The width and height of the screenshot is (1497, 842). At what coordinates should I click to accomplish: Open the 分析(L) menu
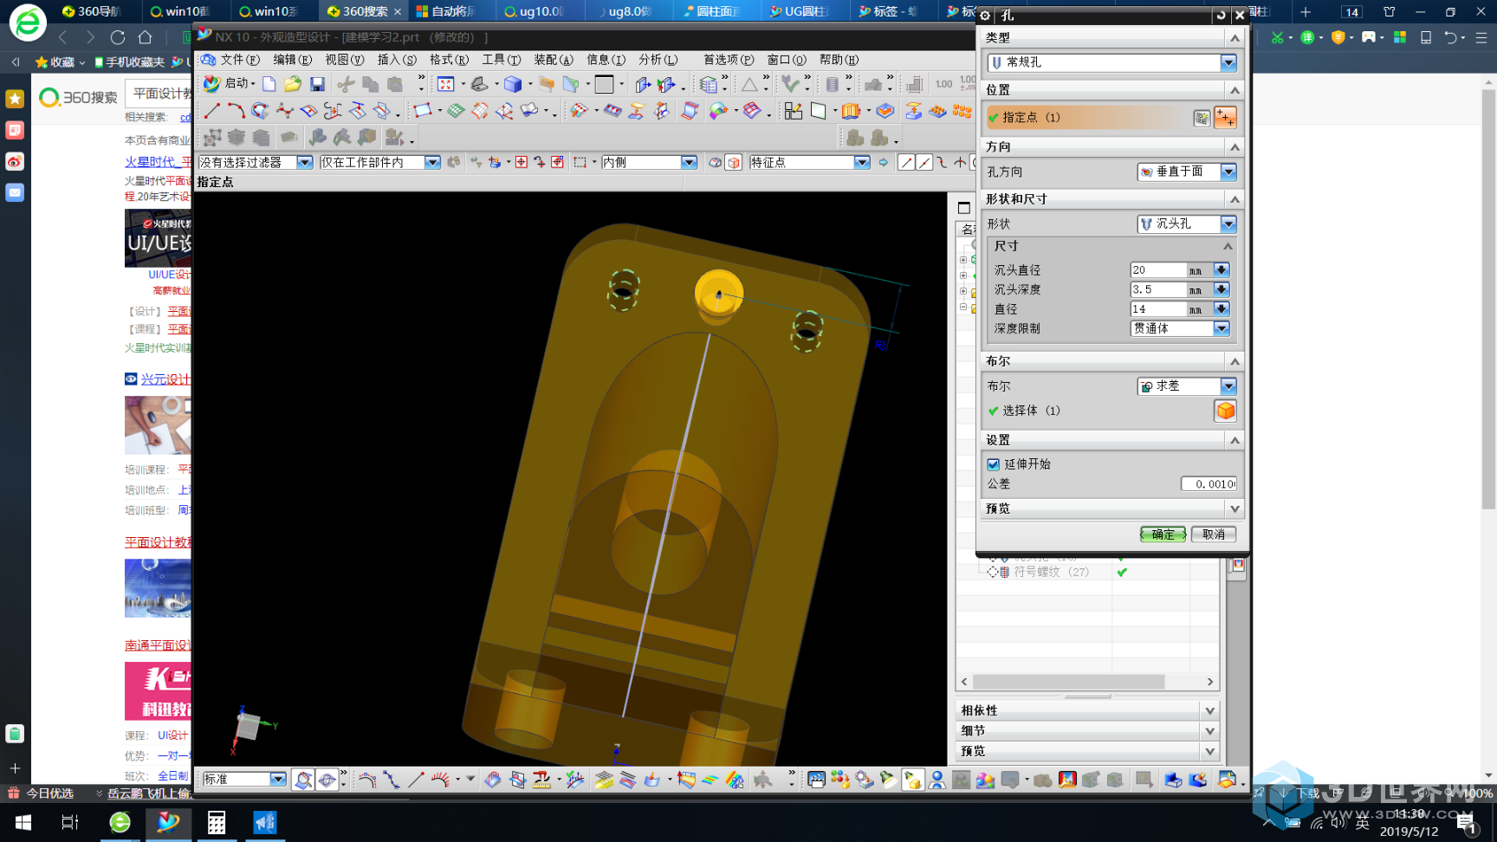(658, 60)
